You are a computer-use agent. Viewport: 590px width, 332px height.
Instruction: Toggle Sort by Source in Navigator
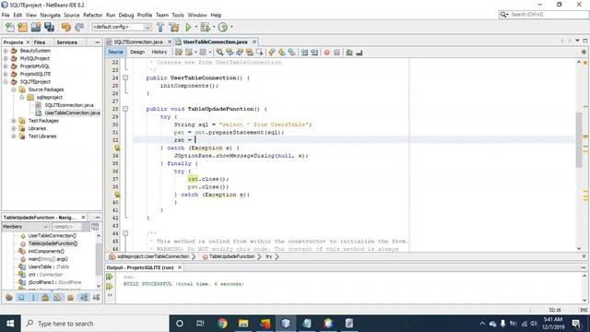click(x=96, y=297)
